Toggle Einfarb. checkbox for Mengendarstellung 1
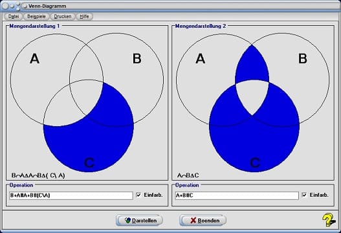The width and height of the screenshot is (341, 233). 138,195
